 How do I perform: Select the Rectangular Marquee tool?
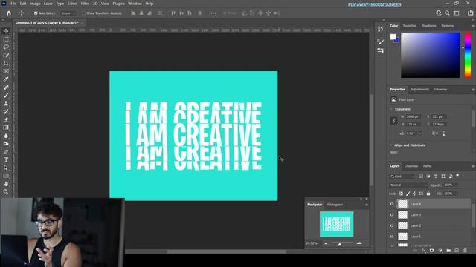(x=6, y=39)
